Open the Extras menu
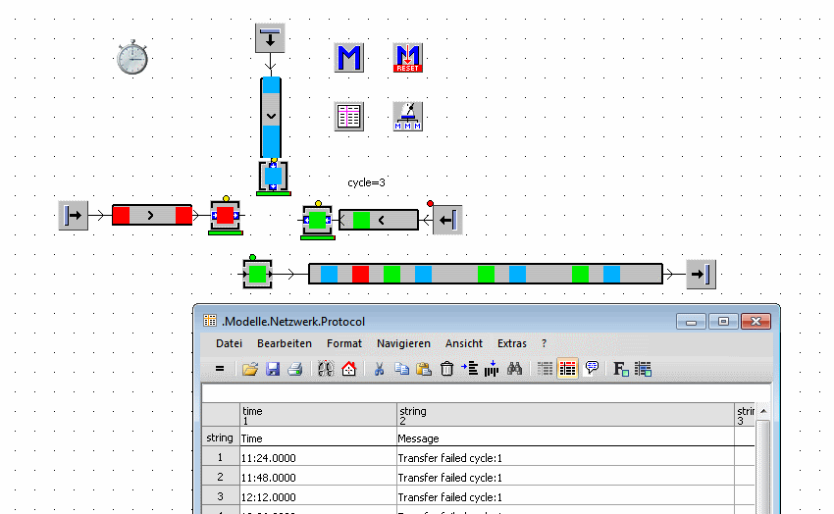Viewport: 834px width, 514px height. [511, 343]
